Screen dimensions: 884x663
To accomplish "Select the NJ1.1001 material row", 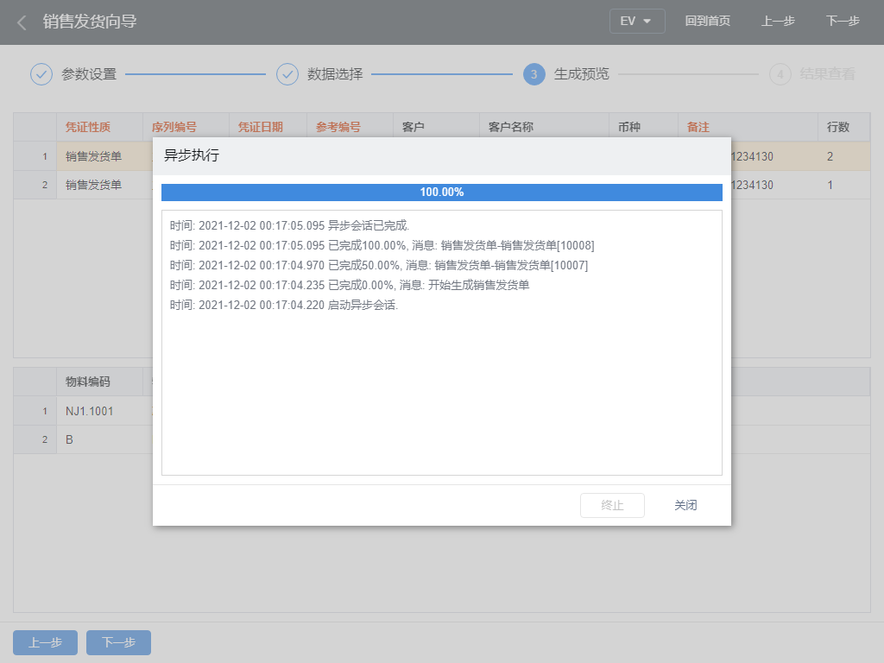I will [89, 411].
